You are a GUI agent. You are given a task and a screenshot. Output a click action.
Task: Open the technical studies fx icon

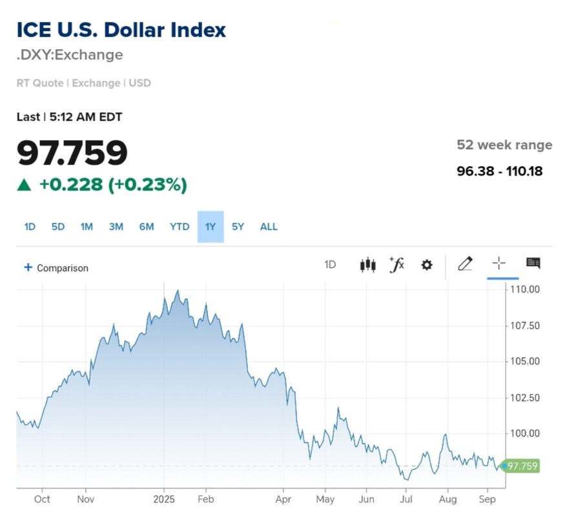click(x=397, y=265)
